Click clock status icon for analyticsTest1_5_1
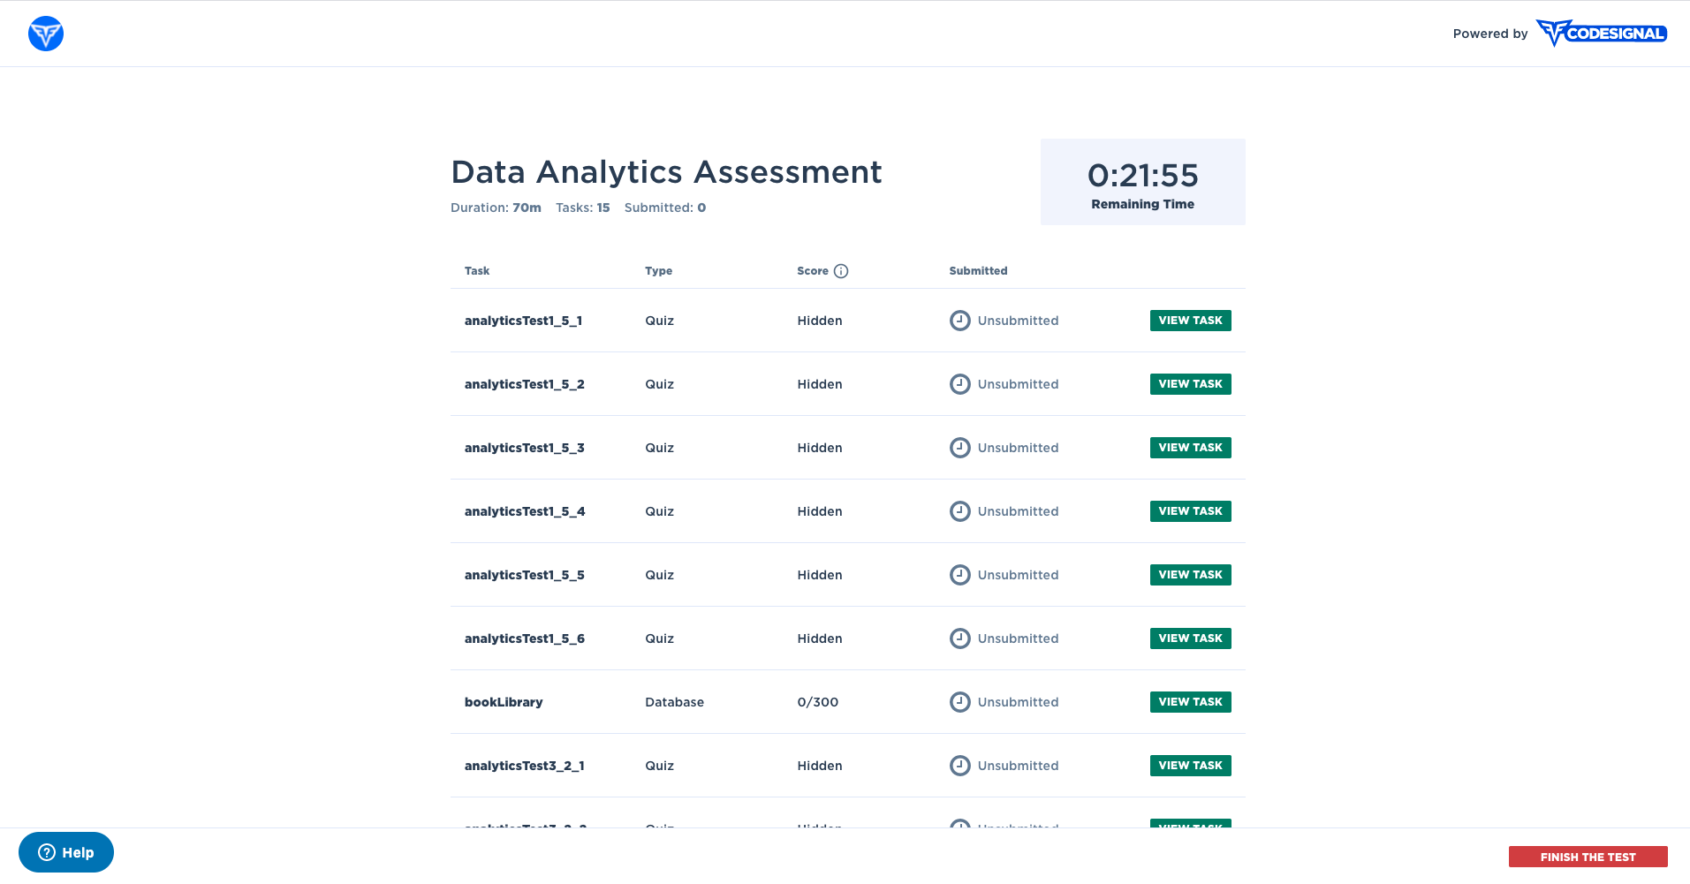The width and height of the screenshot is (1690, 884). 960,321
